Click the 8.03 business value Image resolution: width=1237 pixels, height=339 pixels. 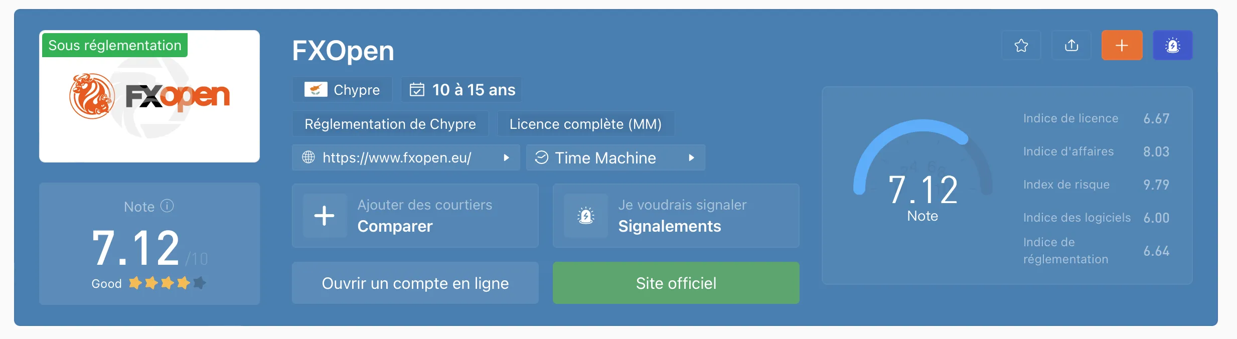point(1156,151)
